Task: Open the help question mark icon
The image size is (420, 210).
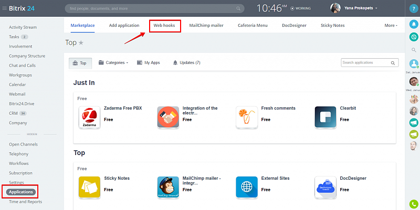Action: pos(414,8)
